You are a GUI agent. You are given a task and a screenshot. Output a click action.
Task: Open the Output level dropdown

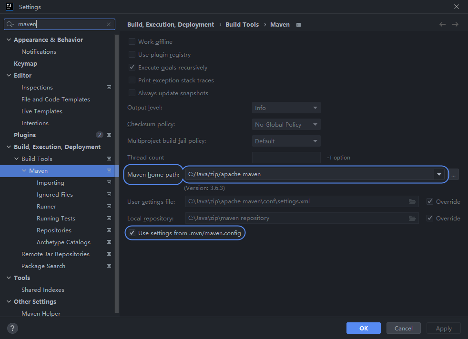tap(286, 108)
